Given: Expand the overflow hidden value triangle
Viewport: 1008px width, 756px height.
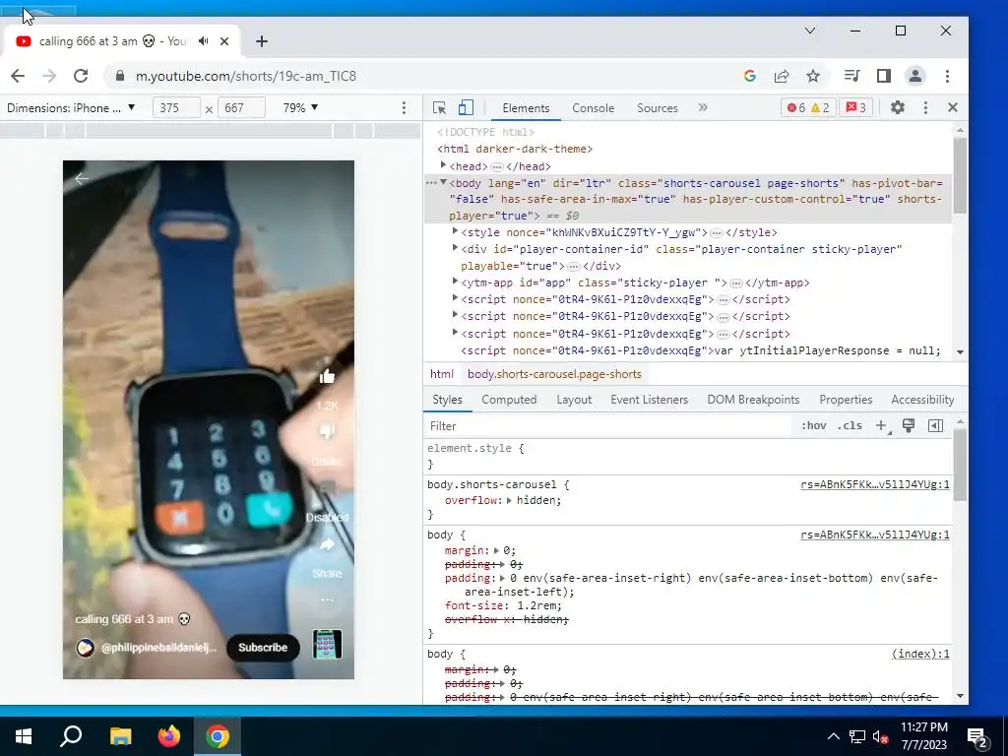Looking at the screenshot, I should click(509, 500).
